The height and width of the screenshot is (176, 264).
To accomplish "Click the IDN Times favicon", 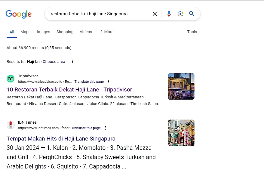I will (x=11, y=125).
